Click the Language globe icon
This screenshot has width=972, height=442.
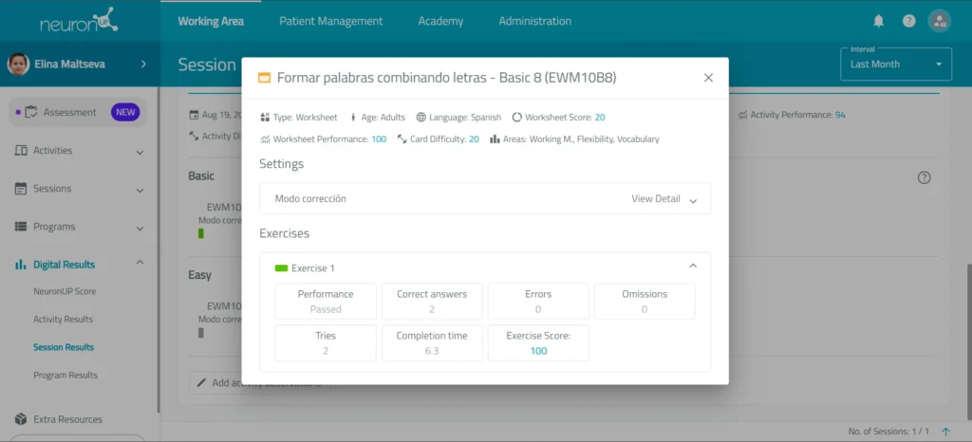click(421, 117)
